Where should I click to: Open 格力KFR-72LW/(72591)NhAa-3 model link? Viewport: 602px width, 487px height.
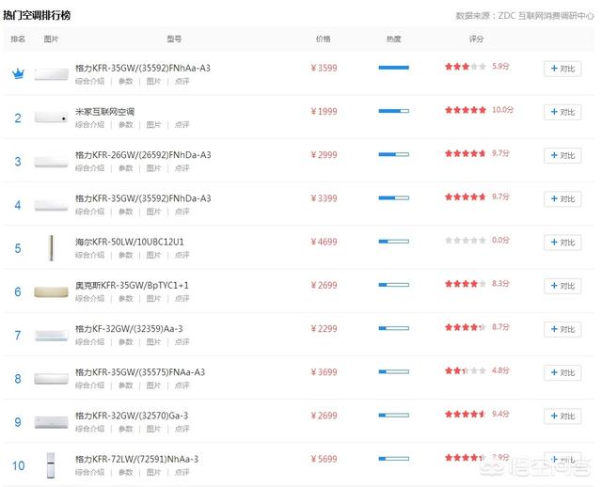pyautogui.click(x=136, y=459)
